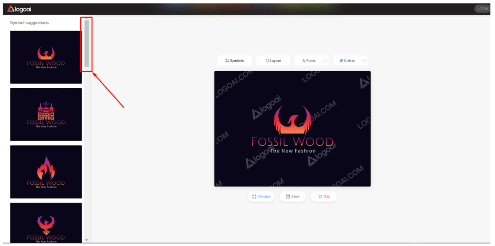Viewport: 495px width, 246px height.
Task: Open the Fonts options
Action: coord(308,60)
